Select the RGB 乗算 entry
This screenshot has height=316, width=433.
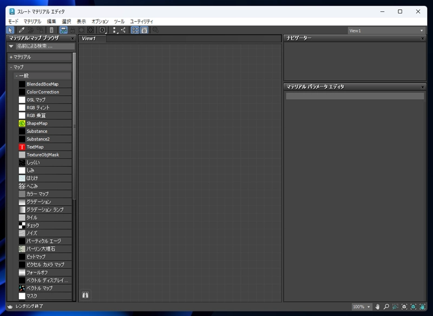click(x=45, y=115)
